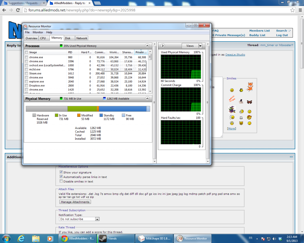Viewport: 304px width, 243px height.
Task: Uncheck Automatically parse links in text
Action: tap(61, 177)
